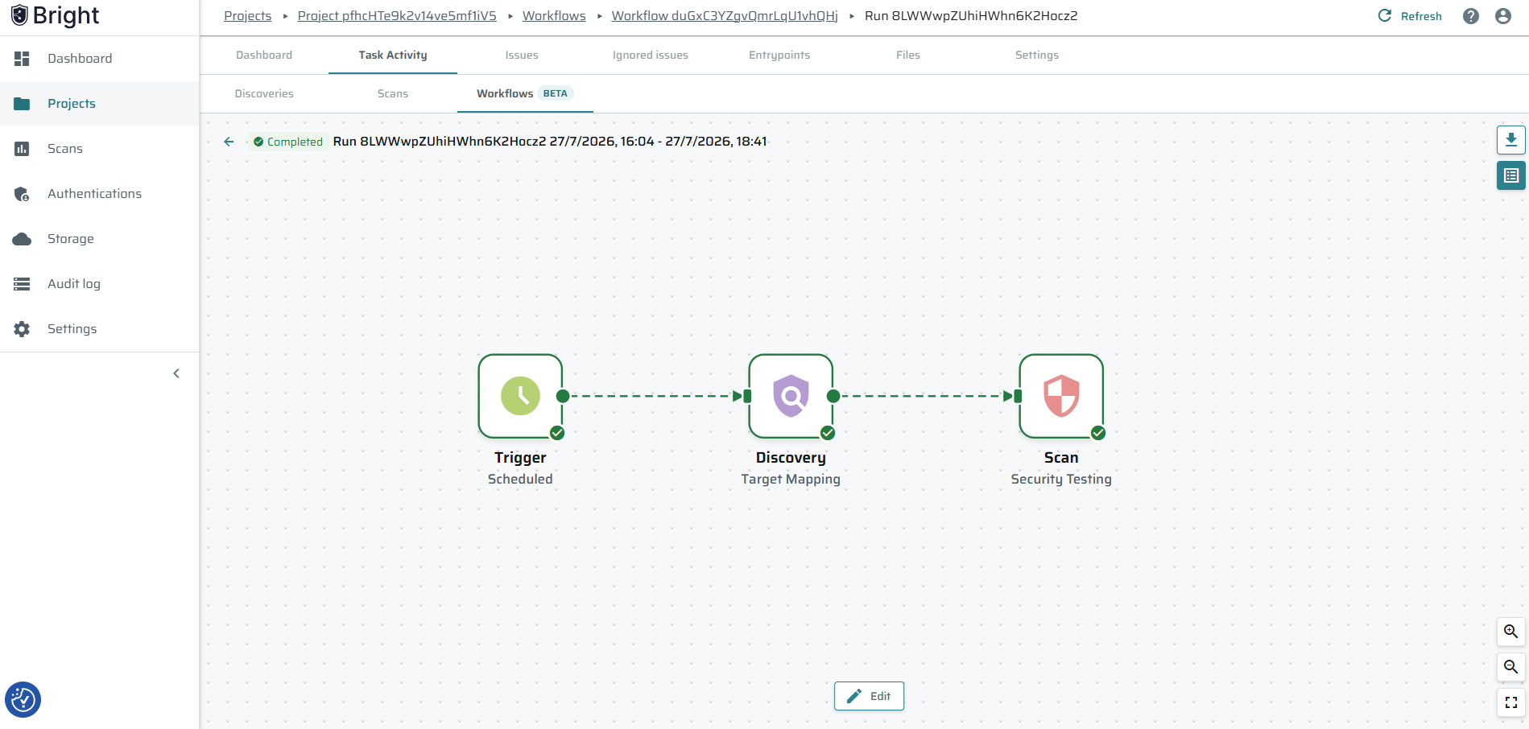The height and width of the screenshot is (729, 1529).
Task: Open Project pfhcHTe9k2v14ve5mf1iV5 breadcrumb link
Action: (397, 16)
